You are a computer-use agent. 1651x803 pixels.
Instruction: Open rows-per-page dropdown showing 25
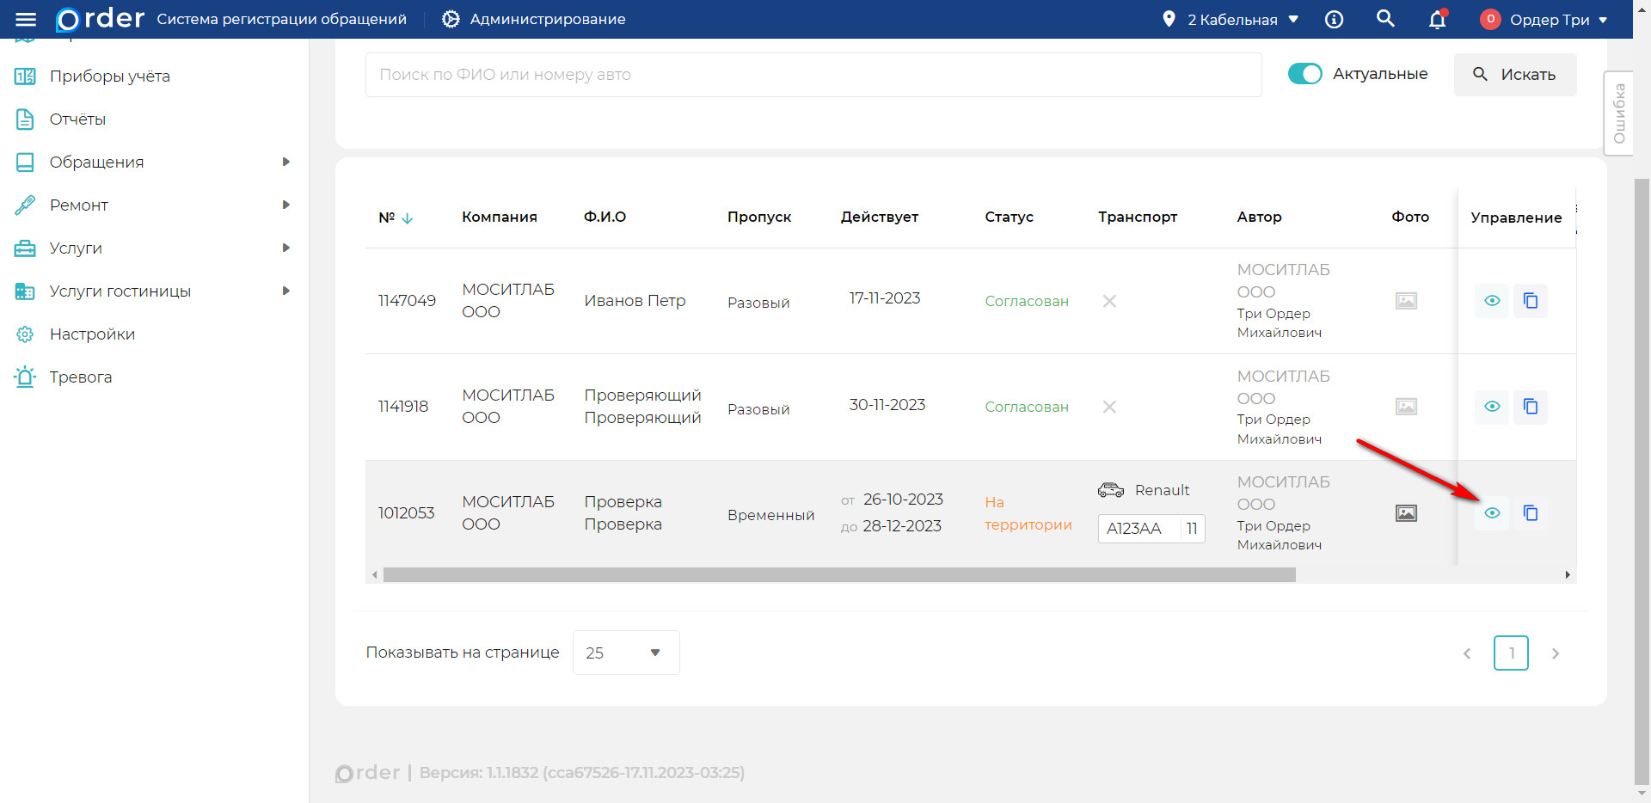[625, 653]
